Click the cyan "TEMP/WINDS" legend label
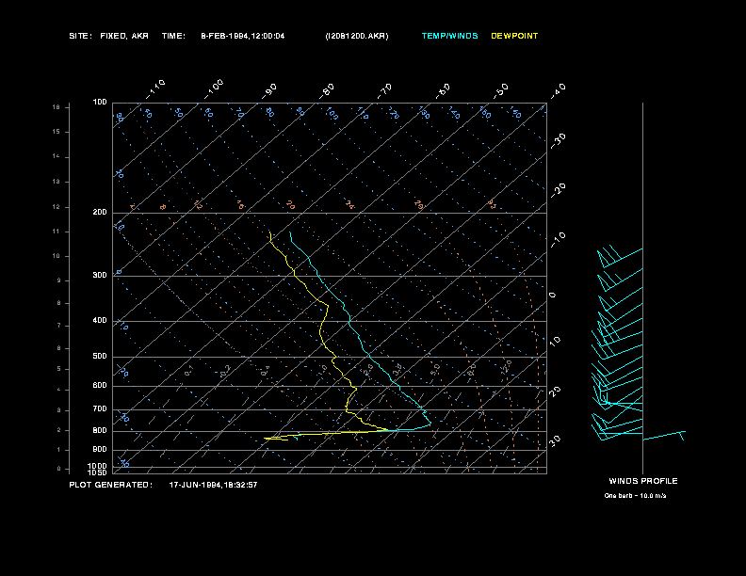Screen dimensions: 746x576 coord(449,36)
